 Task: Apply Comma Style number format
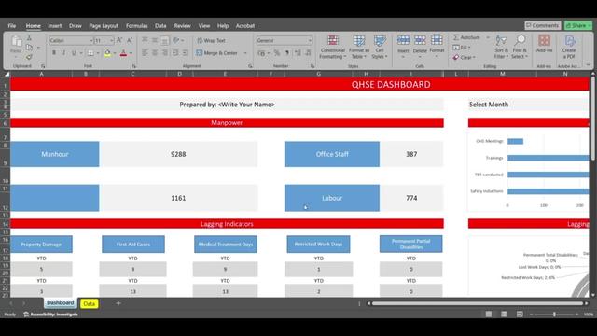pyautogui.click(x=287, y=53)
